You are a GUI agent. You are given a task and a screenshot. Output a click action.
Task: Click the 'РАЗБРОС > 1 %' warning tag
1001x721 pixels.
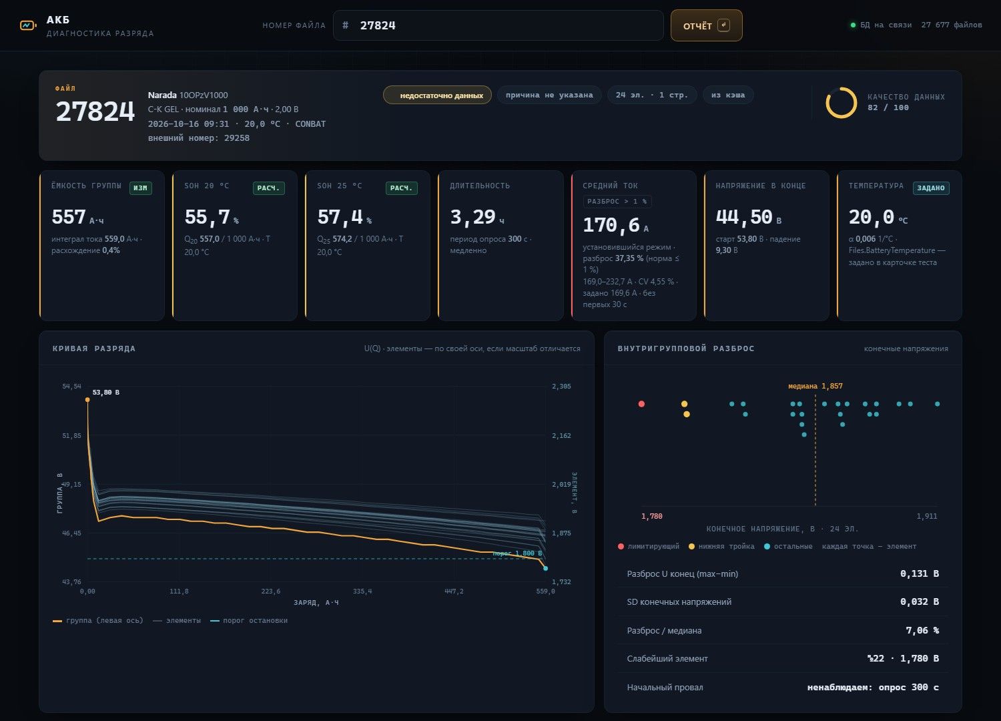click(617, 201)
